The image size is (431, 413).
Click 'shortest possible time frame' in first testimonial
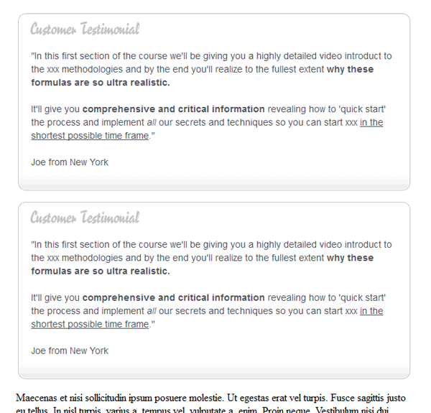coord(90,136)
